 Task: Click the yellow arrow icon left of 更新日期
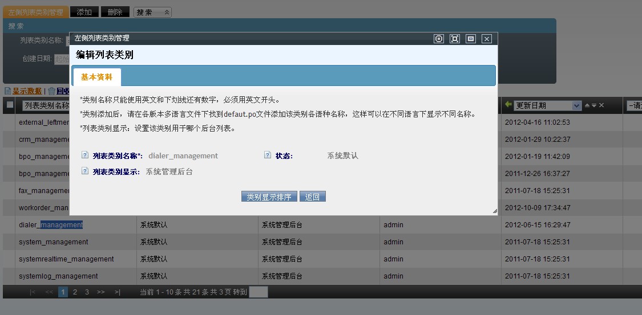pyautogui.click(x=508, y=105)
